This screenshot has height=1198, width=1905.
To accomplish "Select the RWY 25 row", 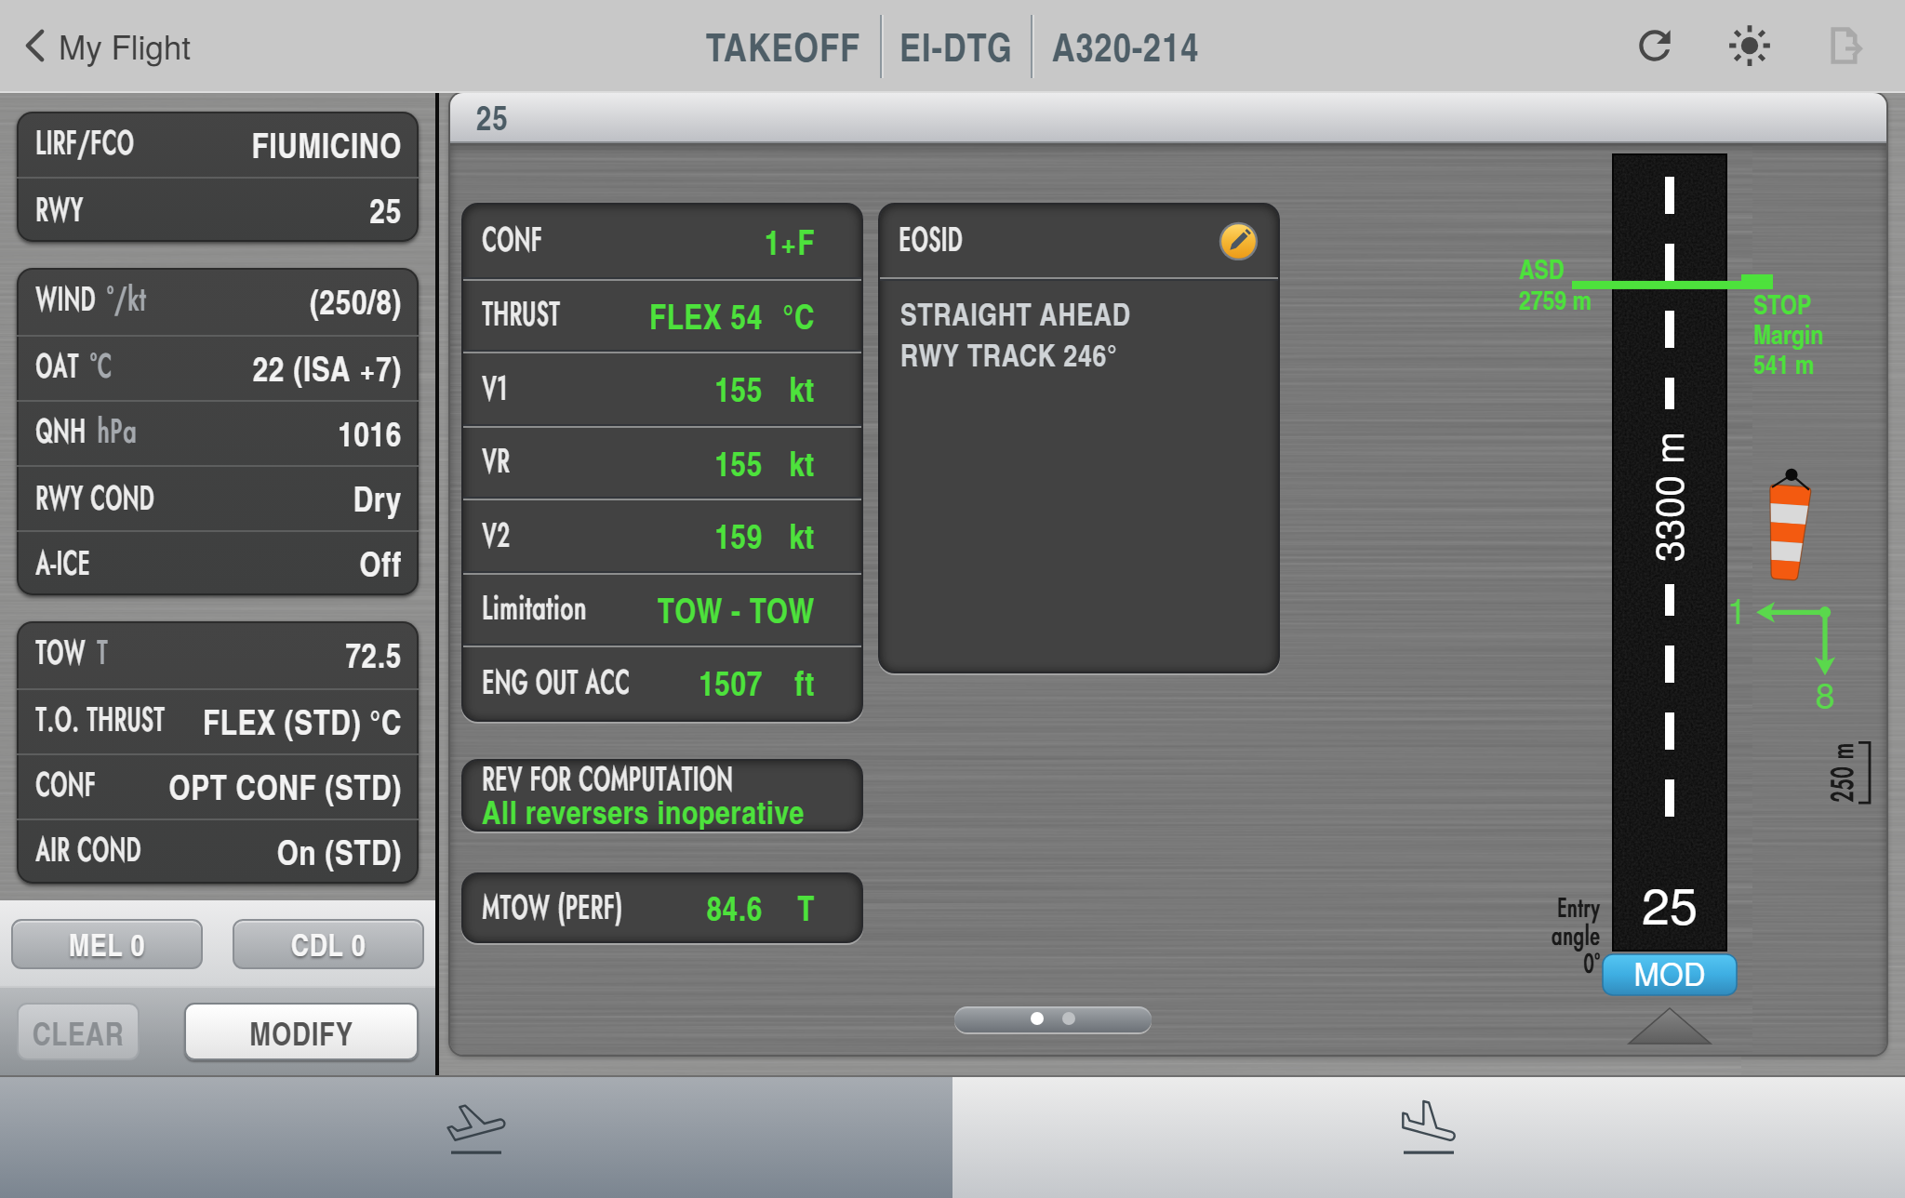I will point(218,210).
